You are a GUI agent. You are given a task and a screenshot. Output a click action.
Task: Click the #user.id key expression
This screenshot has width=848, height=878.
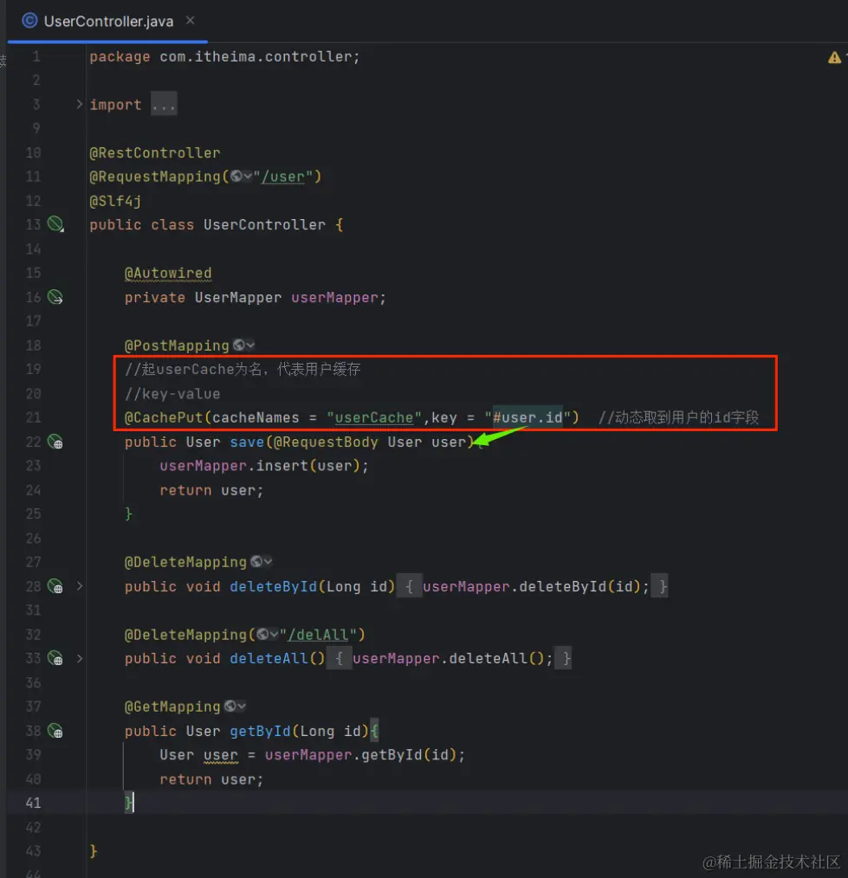528,417
